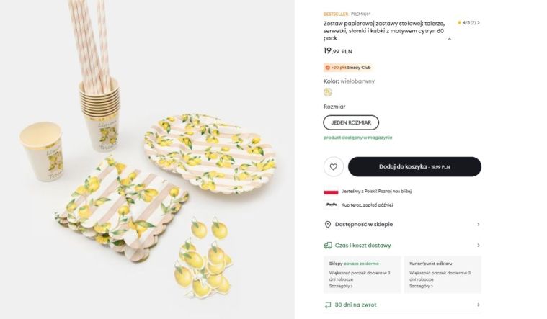Click the delivery truck icon

pos(328,245)
